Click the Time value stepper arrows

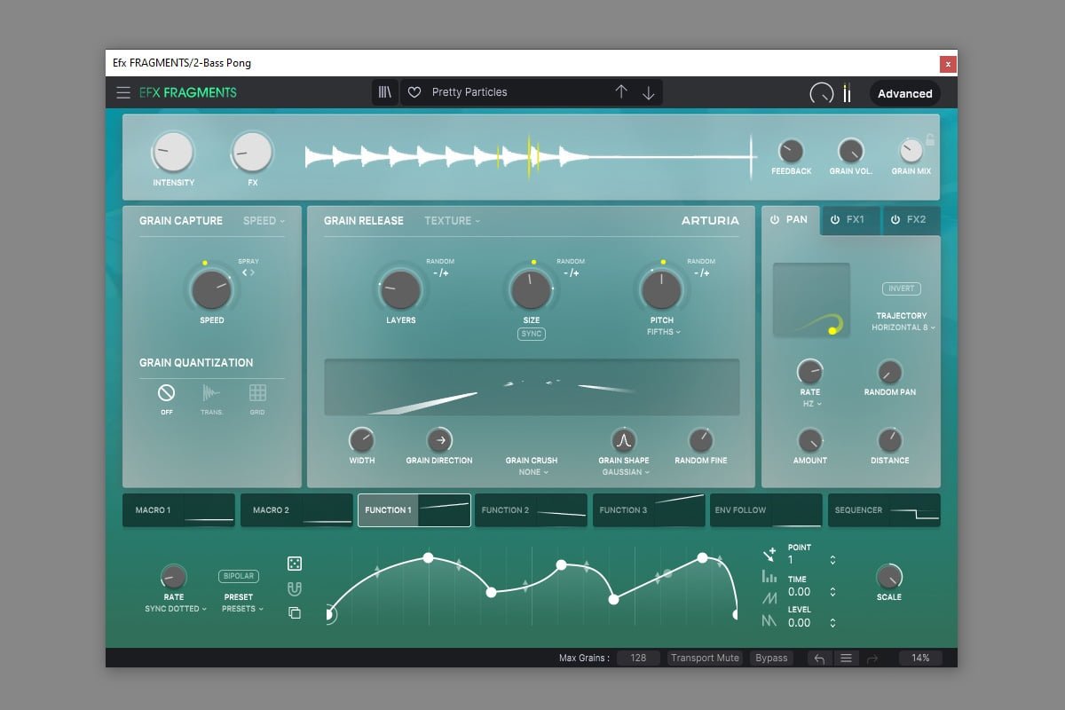click(832, 592)
